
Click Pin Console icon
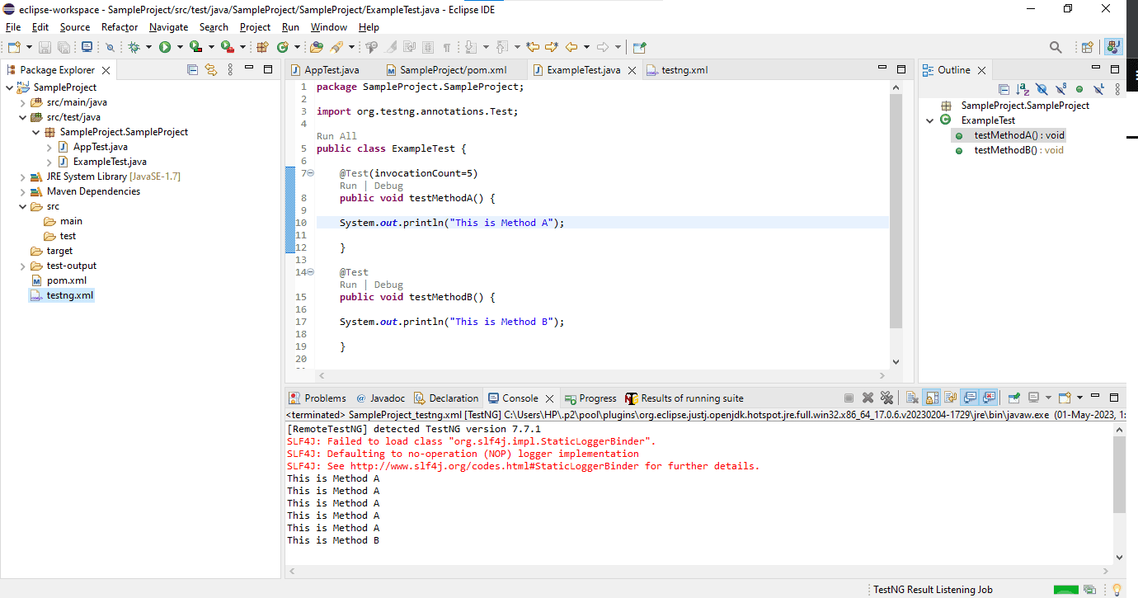point(1014,398)
